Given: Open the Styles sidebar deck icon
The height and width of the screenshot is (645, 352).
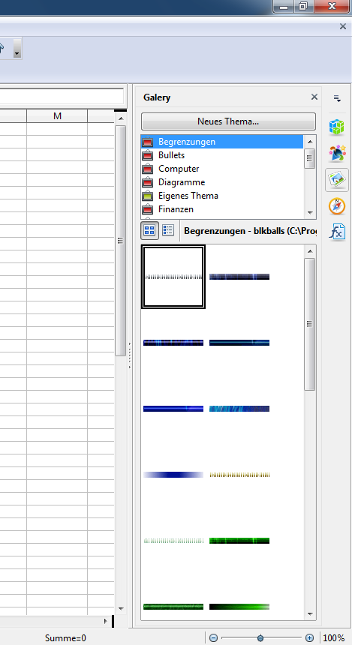Looking at the screenshot, I should (x=336, y=153).
